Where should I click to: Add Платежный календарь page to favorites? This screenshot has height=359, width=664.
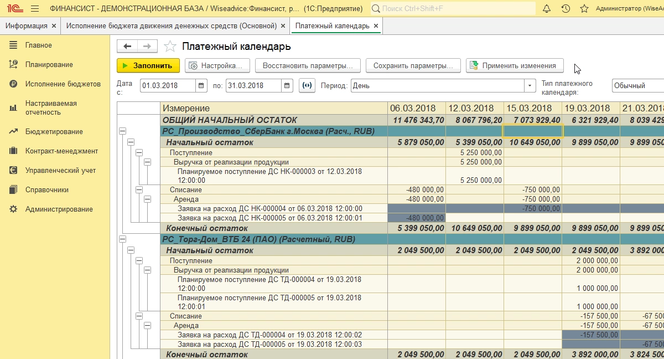[x=170, y=47]
